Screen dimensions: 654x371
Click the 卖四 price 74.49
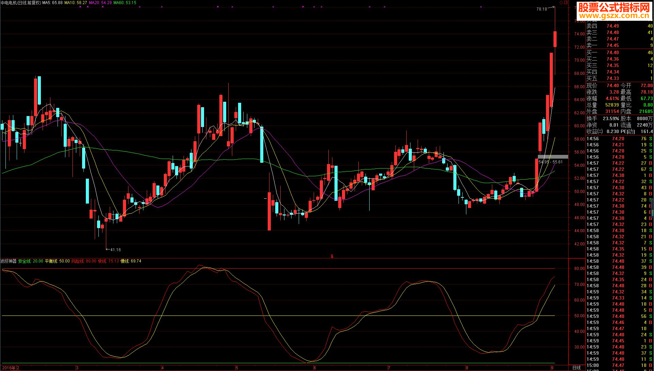coord(612,26)
